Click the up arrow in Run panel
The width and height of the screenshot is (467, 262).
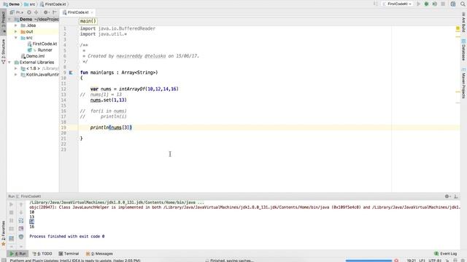tap(21, 205)
